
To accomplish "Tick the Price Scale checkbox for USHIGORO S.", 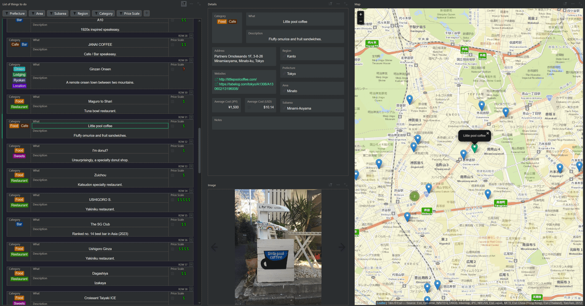I will pyautogui.click(x=173, y=200).
